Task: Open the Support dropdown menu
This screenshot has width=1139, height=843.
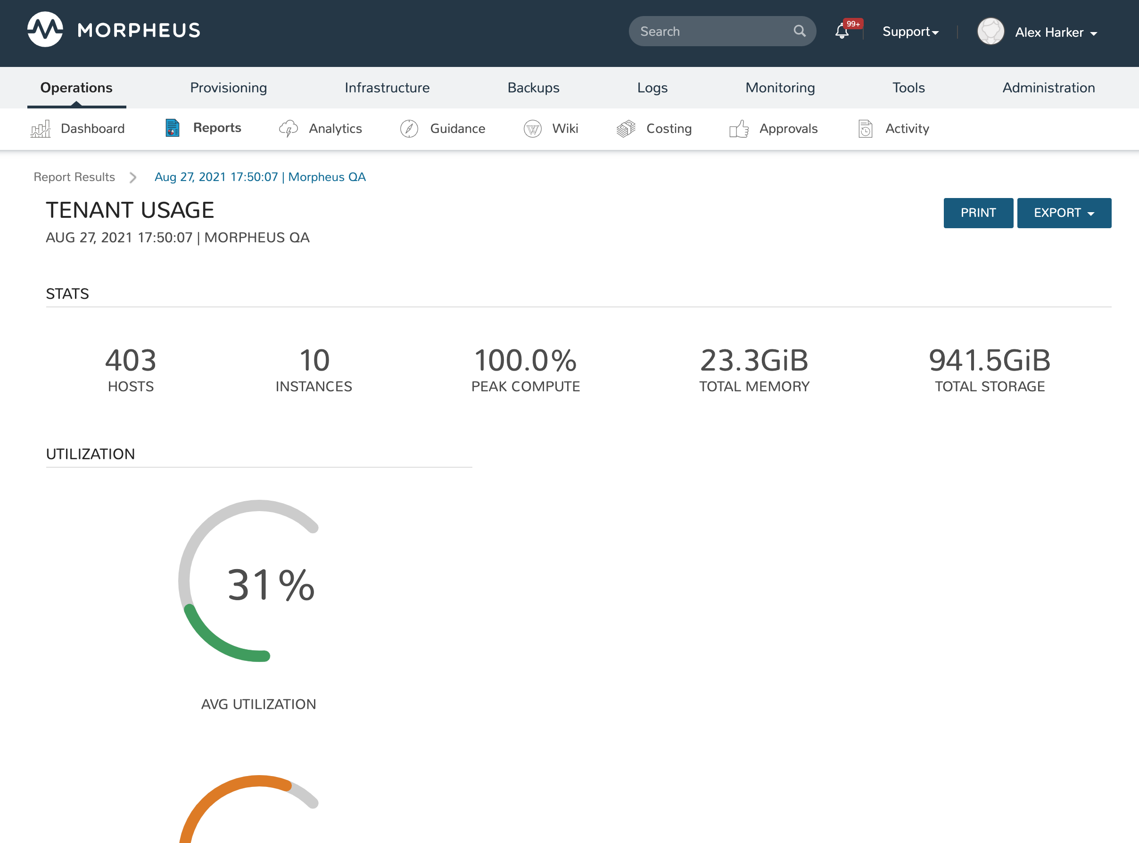Action: tap(910, 32)
